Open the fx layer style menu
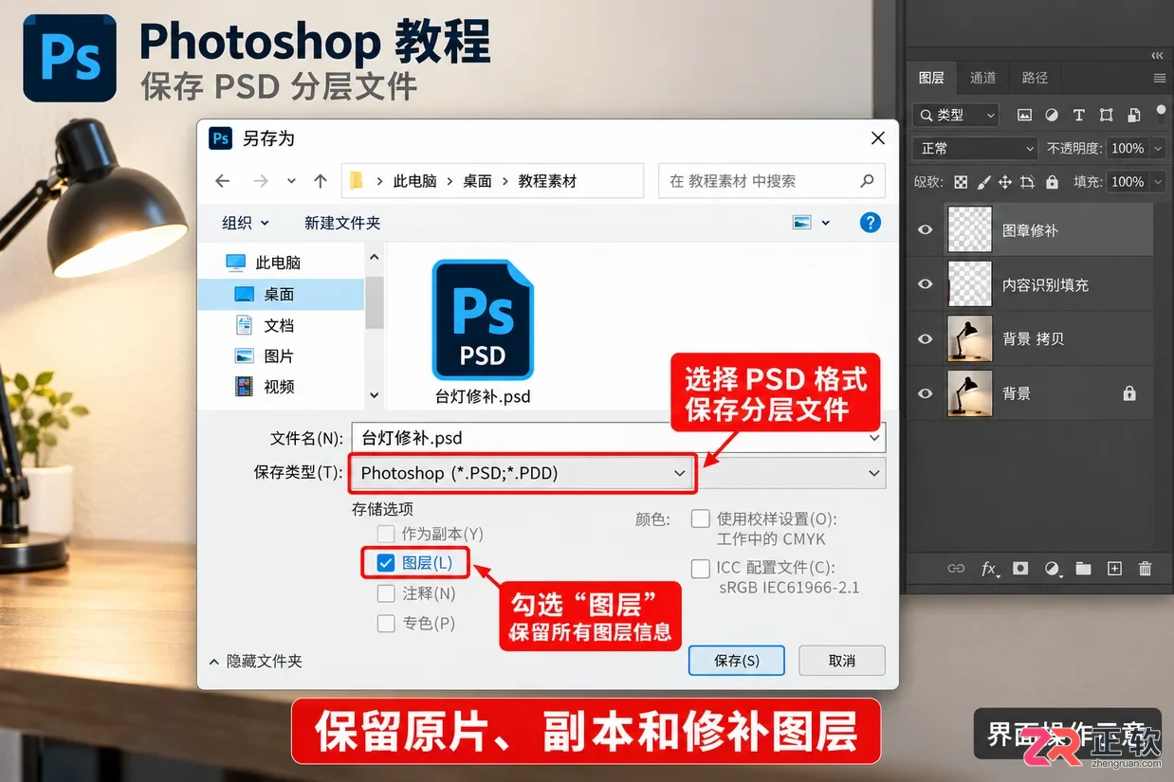 [989, 569]
